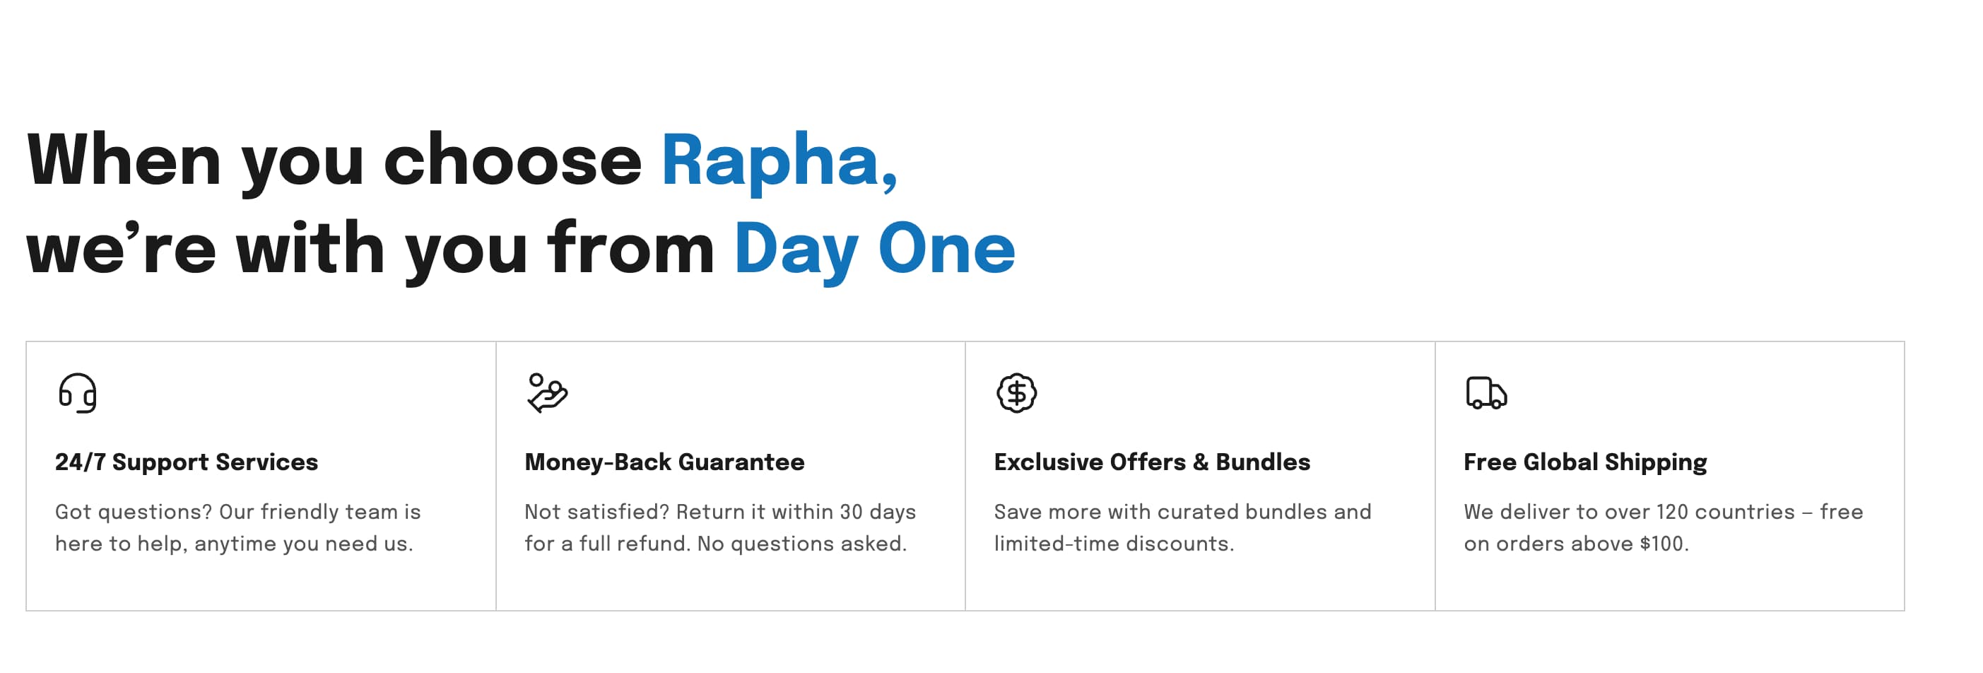
Task: Click the dollar badge offers icon
Action: click(x=1016, y=393)
